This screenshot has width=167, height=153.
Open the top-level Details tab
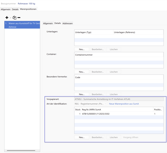[15, 9]
